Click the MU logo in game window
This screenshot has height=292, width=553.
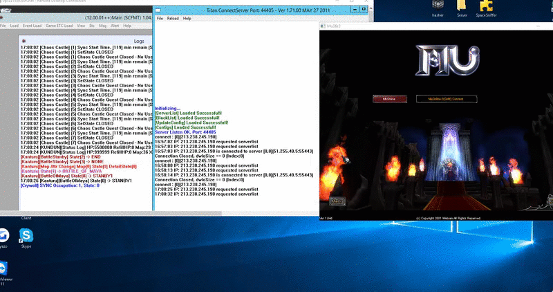(447, 60)
